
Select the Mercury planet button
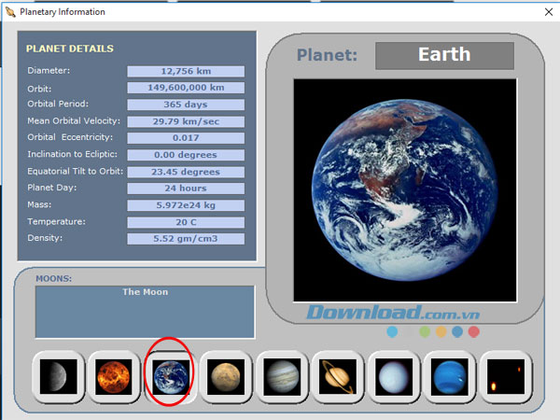[59, 377]
